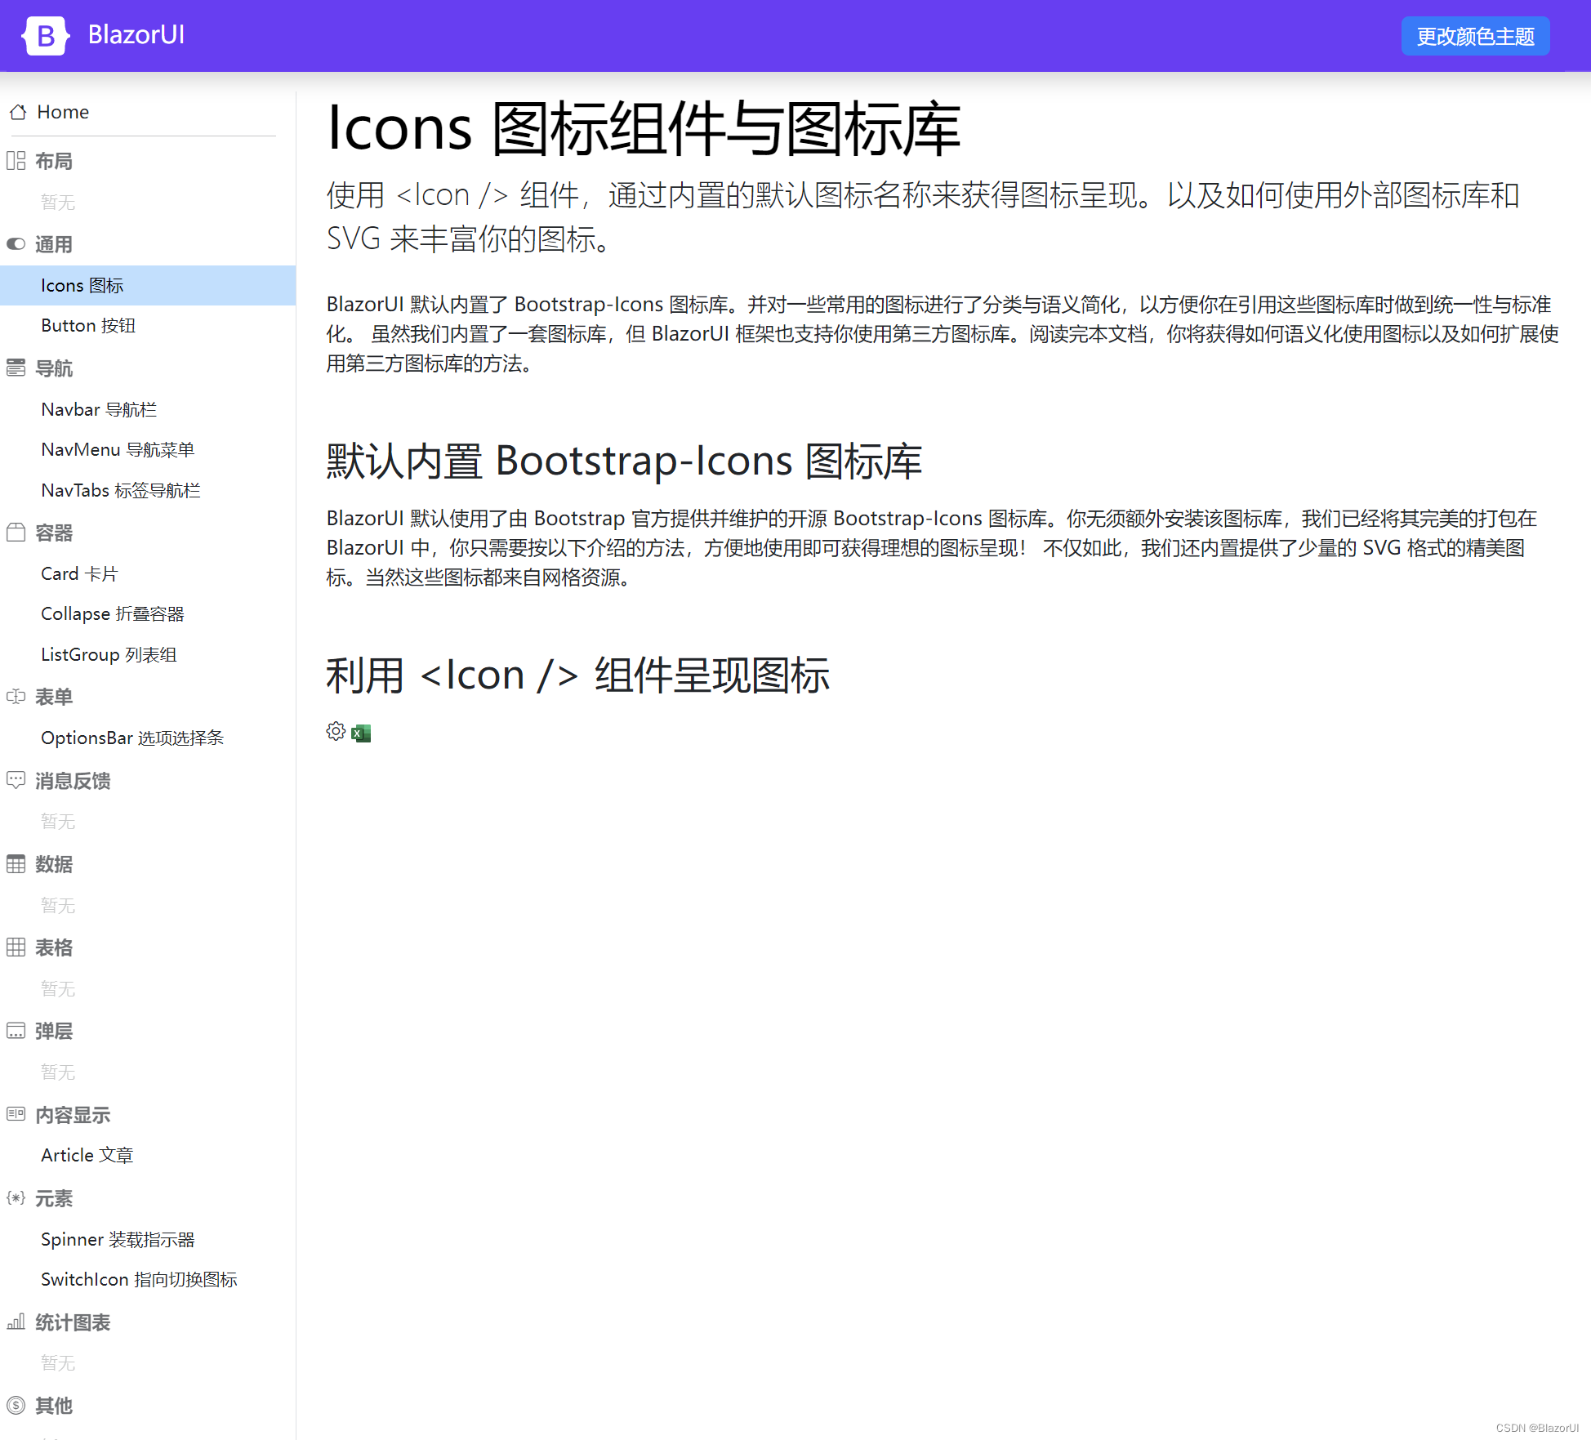The height and width of the screenshot is (1440, 1591).
Task: Select NavTabs 标签导航栏 menu item
Action: pyautogui.click(x=120, y=490)
